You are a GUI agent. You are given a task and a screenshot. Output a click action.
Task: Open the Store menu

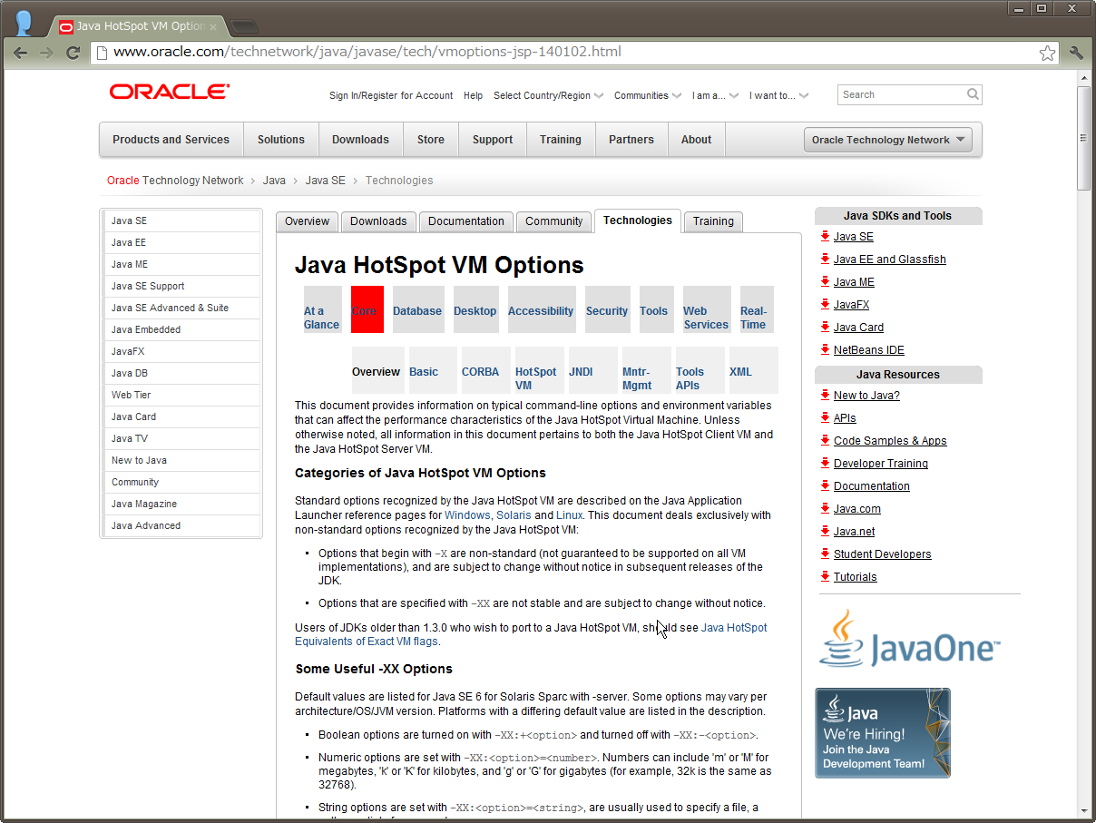[431, 140]
